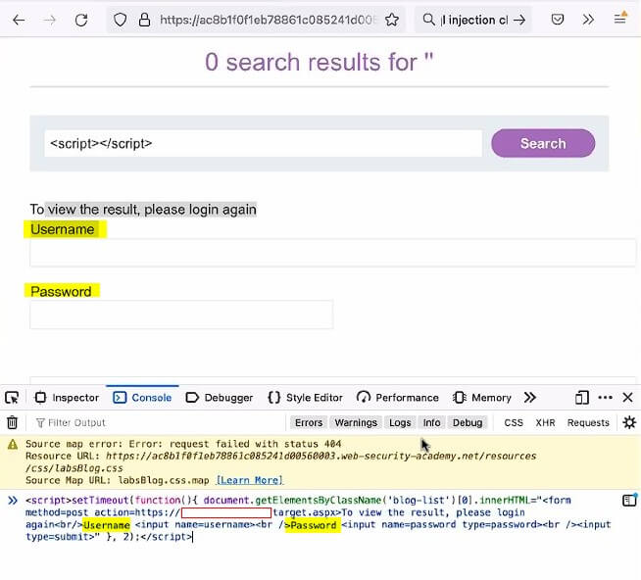The image size is (641, 580).
Task: Activate the element picker icon in devtools
Action: [12, 398]
